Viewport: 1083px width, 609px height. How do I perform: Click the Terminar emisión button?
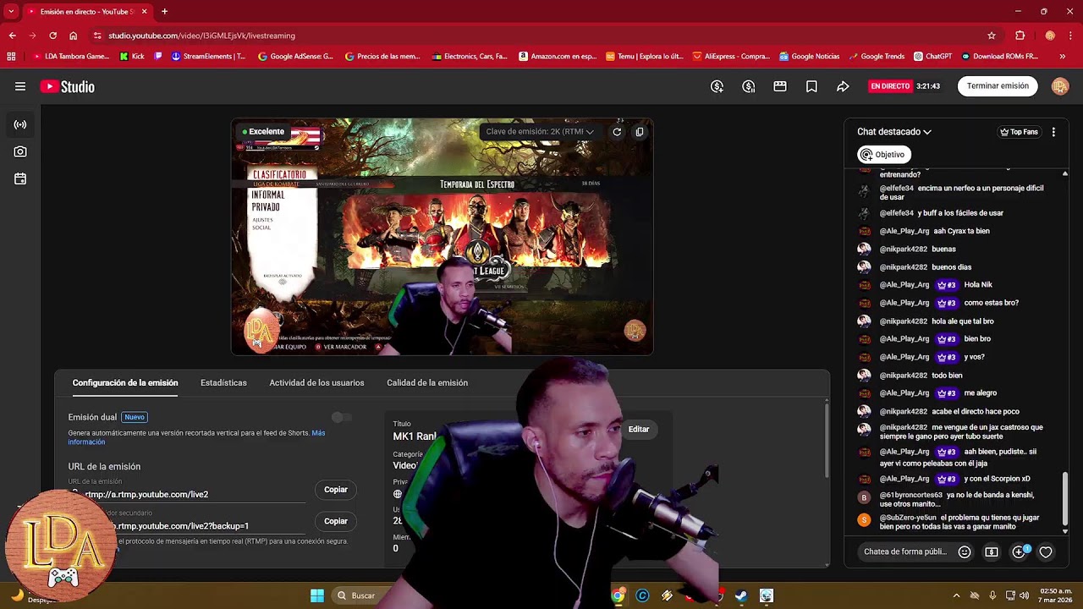(998, 86)
